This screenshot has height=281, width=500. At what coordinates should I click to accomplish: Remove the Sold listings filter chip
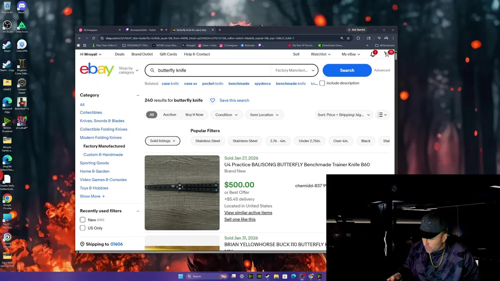pyautogui.click(x=174, y=141)
